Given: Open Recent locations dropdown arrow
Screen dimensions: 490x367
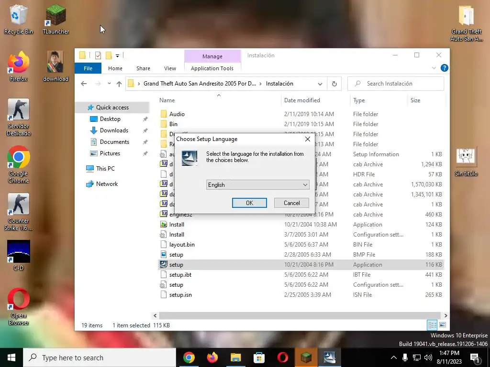Looking at the screenshot, I should pyautogui.click(x=109, y=84).
